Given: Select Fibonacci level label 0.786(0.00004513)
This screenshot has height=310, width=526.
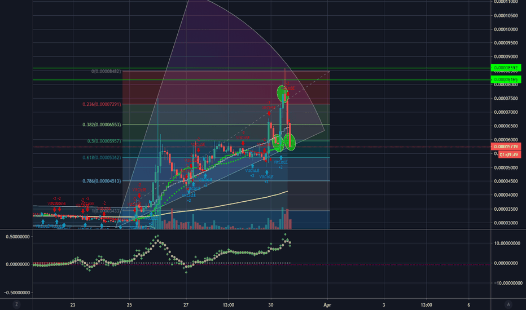Looking at the screenshot, I should click(x=102, y=181).
